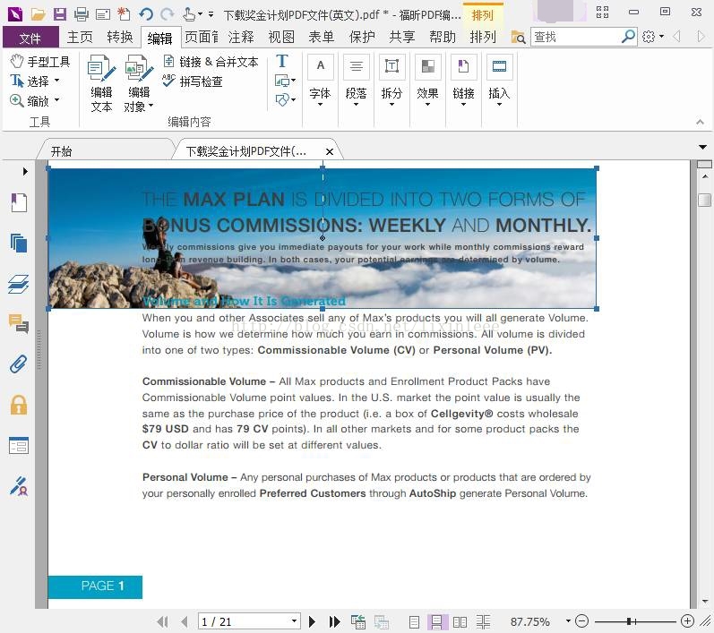Redo the last undone action

click(x=168, y=14)
